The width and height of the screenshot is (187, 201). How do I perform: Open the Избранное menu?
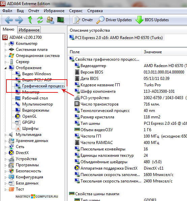point(54,11)
